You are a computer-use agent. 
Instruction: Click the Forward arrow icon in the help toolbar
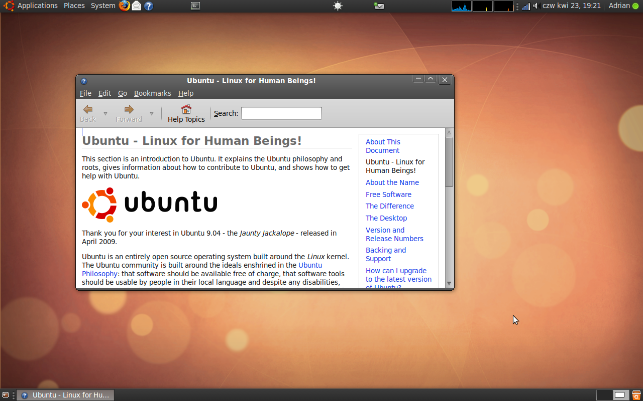point(129,109)
